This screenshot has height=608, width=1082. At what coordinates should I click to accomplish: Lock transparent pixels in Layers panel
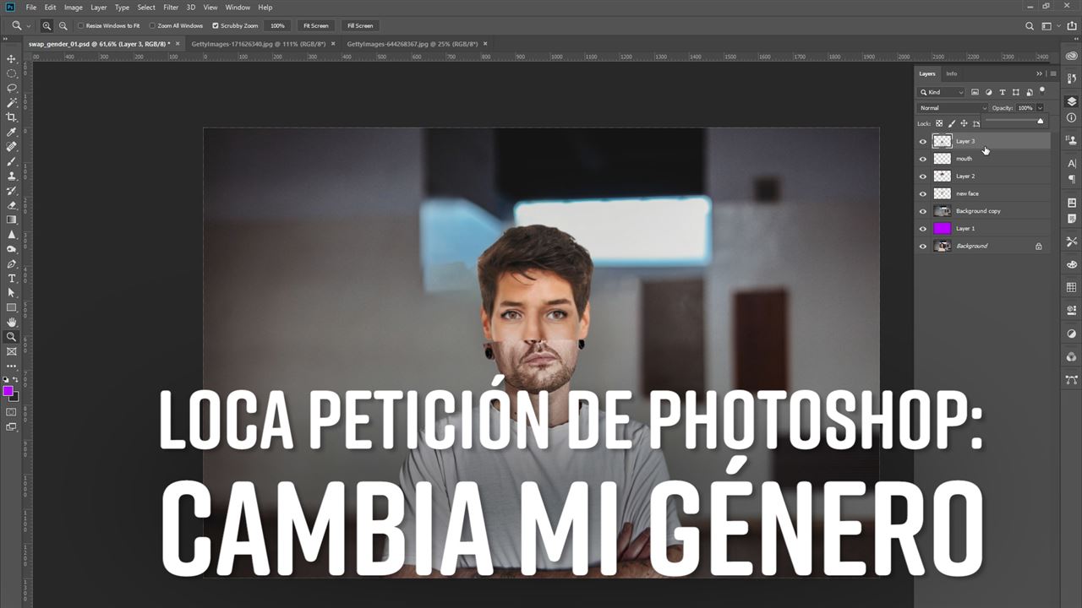[938, 123]
